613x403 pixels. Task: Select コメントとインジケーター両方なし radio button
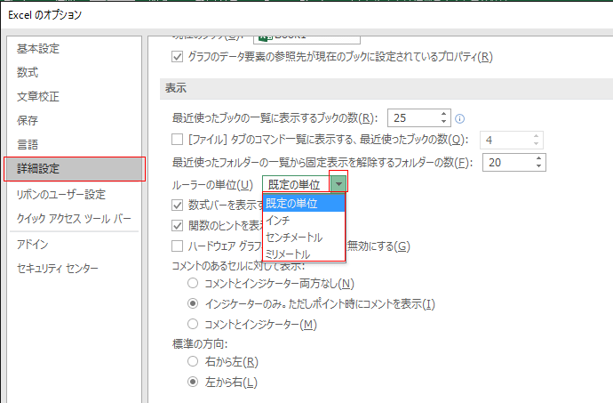coord(193,283)
